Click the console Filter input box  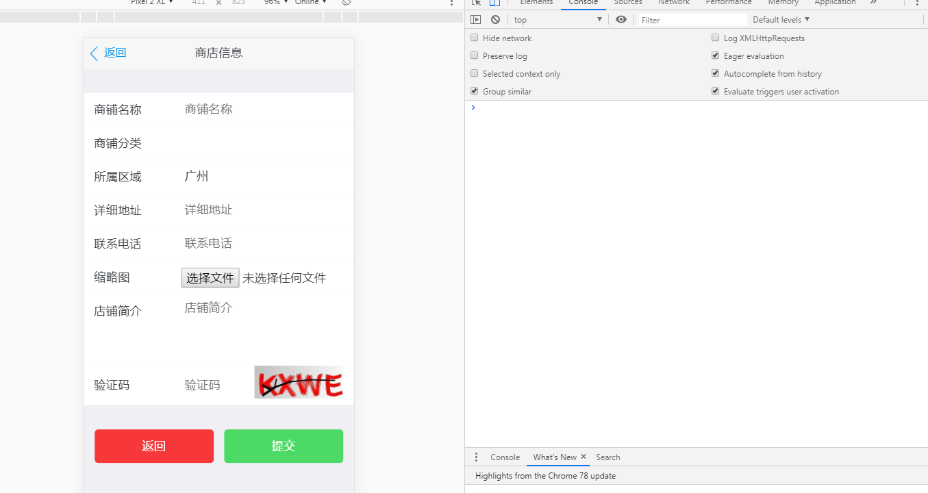692,20
